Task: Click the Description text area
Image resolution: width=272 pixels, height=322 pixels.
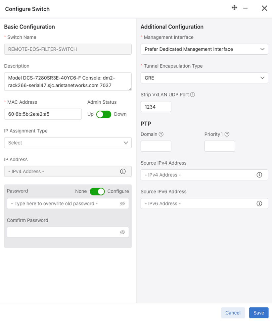Action: click(x=68, y=81)
